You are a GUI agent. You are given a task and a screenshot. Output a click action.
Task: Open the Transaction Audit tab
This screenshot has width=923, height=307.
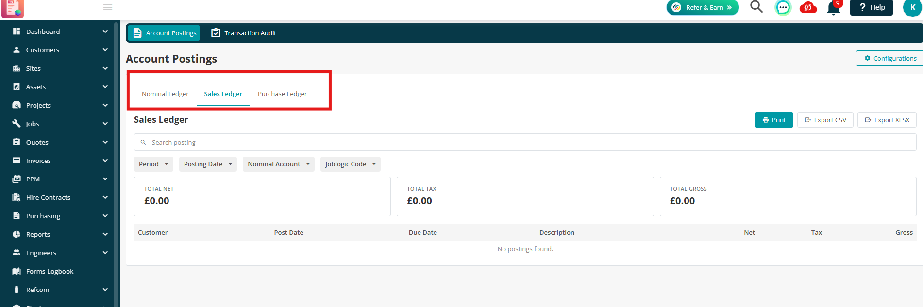[x=244, y=33]
